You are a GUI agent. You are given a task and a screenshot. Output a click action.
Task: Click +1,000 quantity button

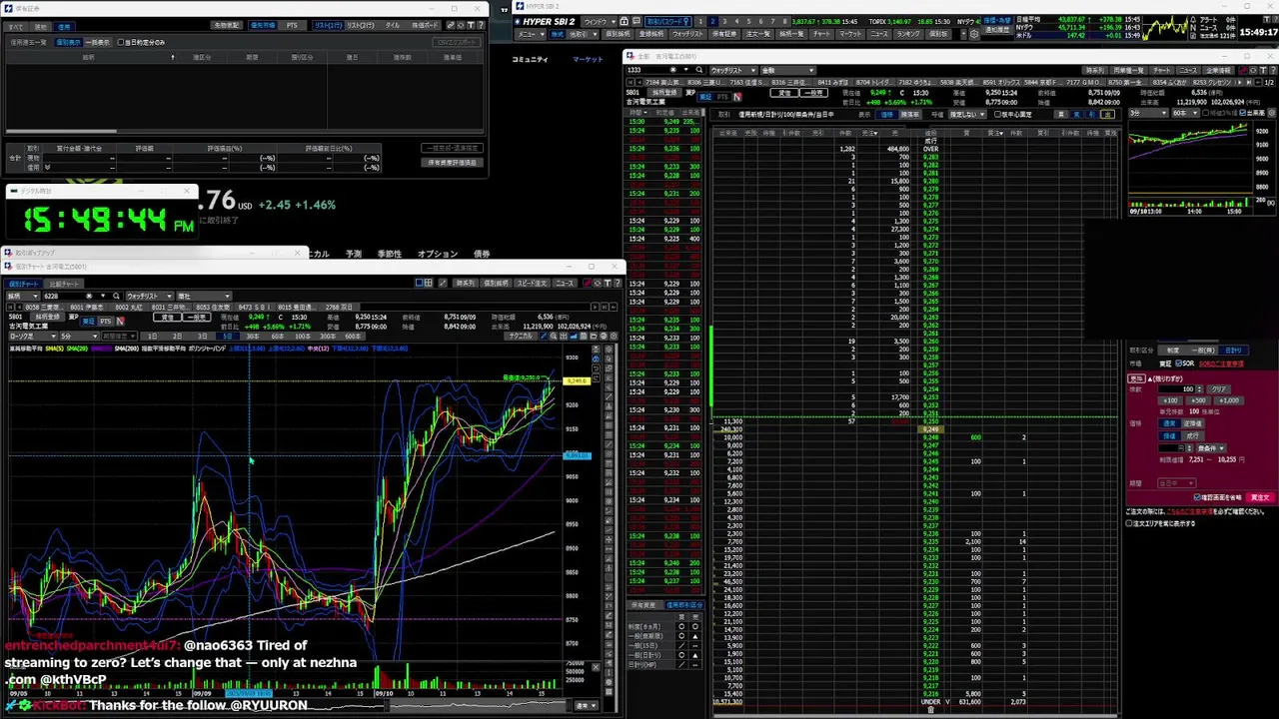(1229, 400)
